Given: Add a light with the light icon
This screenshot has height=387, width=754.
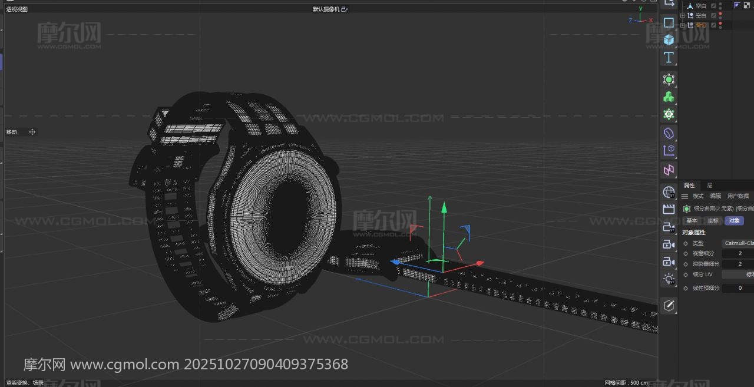Looking at the screenshot, I should [669, 279].
